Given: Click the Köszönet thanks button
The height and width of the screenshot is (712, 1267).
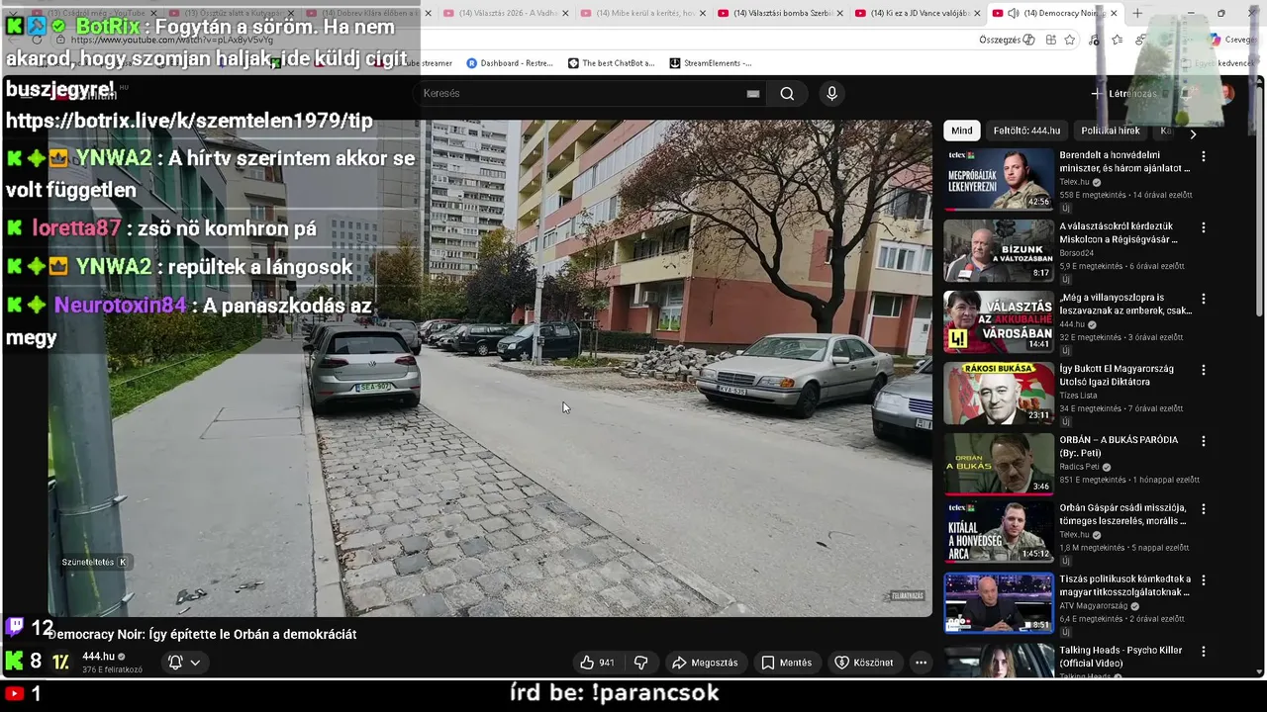Looking at the screenshot, I should pyautogui.click(x=864, y=663).
